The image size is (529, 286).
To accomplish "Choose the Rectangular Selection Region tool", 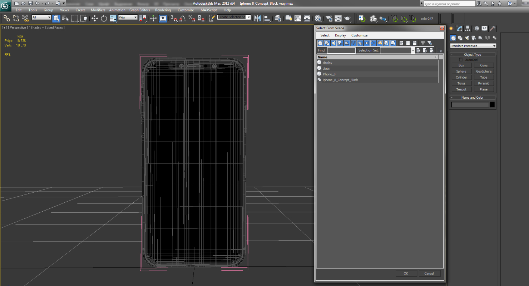I will tap(74, 18).
